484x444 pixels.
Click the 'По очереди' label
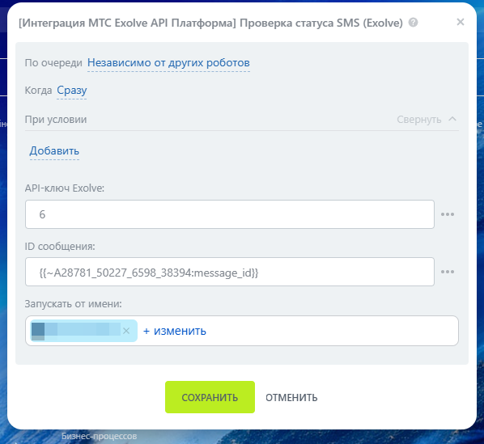point(53,63)
